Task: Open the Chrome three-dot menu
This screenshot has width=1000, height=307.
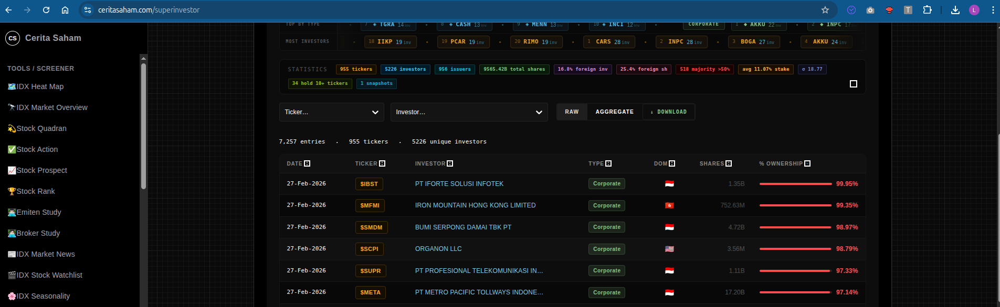Action: [993, 10]
